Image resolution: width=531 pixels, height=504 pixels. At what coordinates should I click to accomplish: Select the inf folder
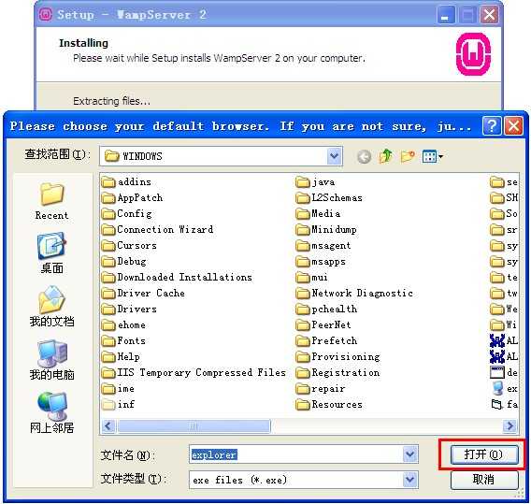tap(118, 405)
